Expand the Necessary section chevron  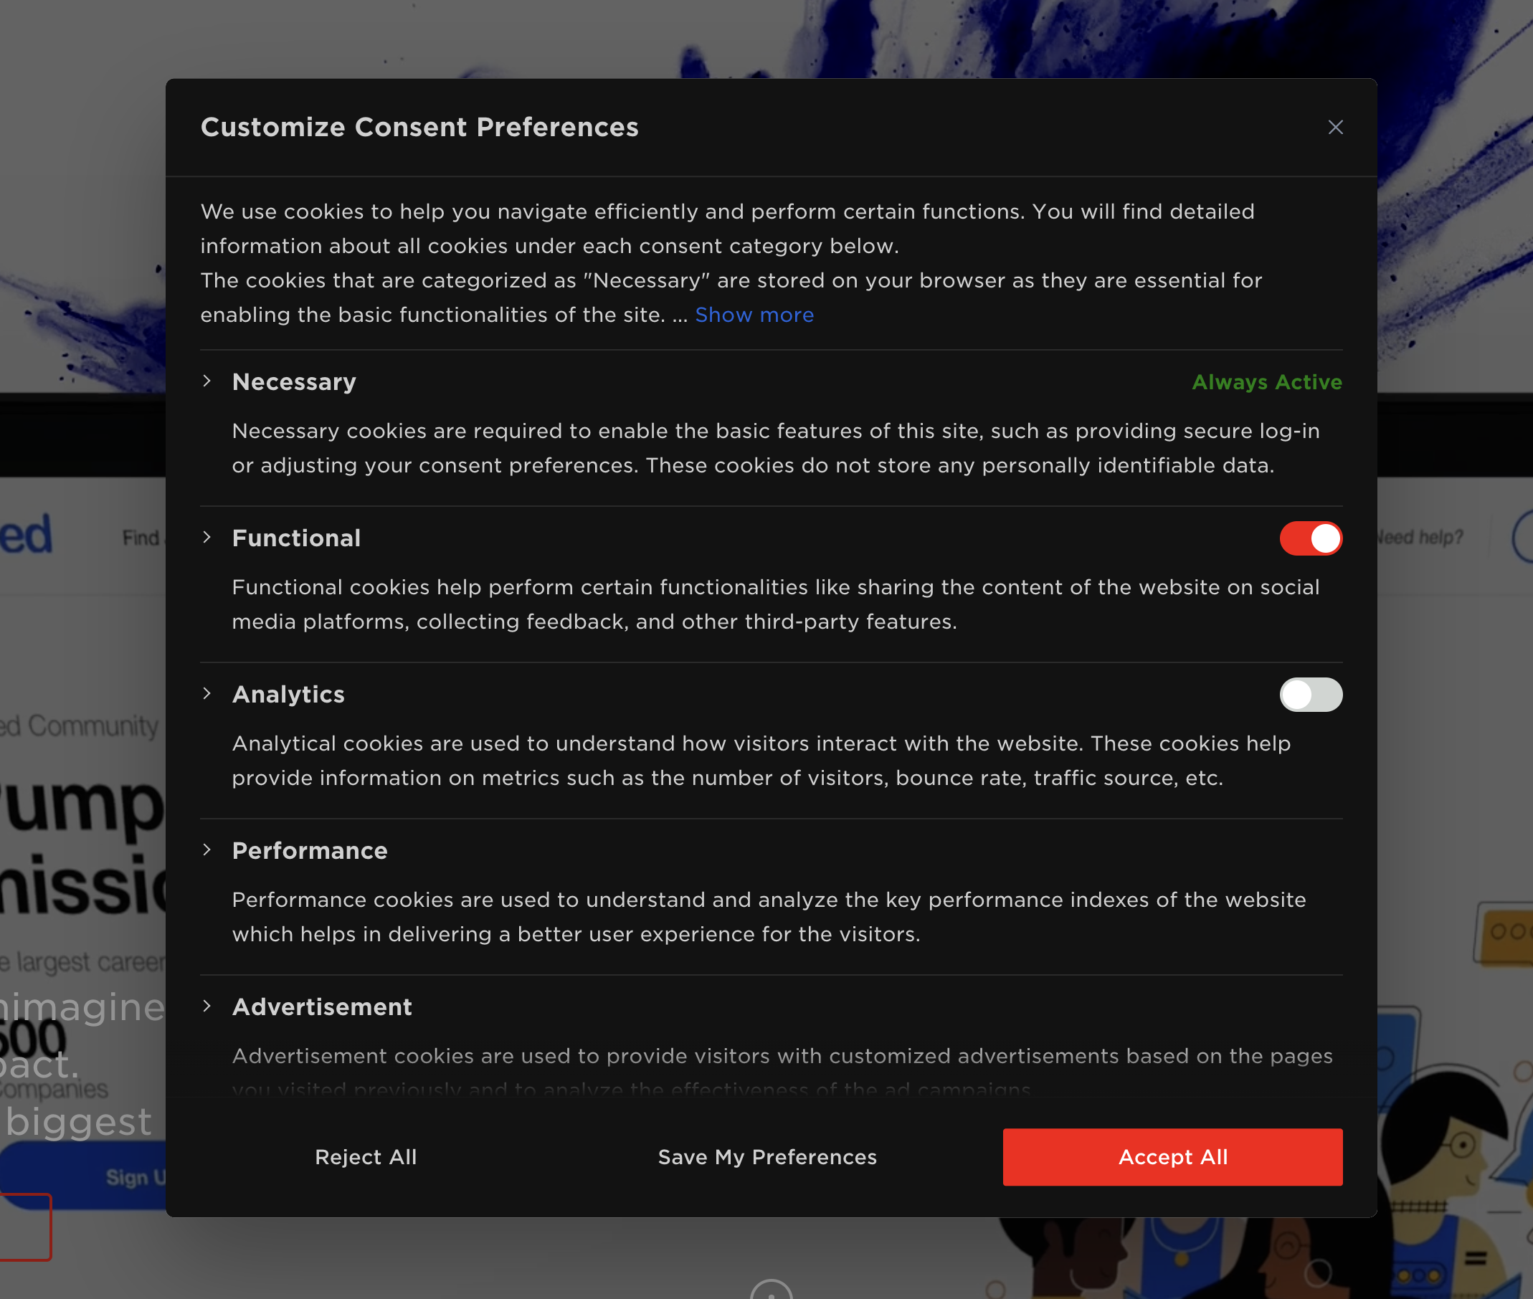click(x=207, y=381)
